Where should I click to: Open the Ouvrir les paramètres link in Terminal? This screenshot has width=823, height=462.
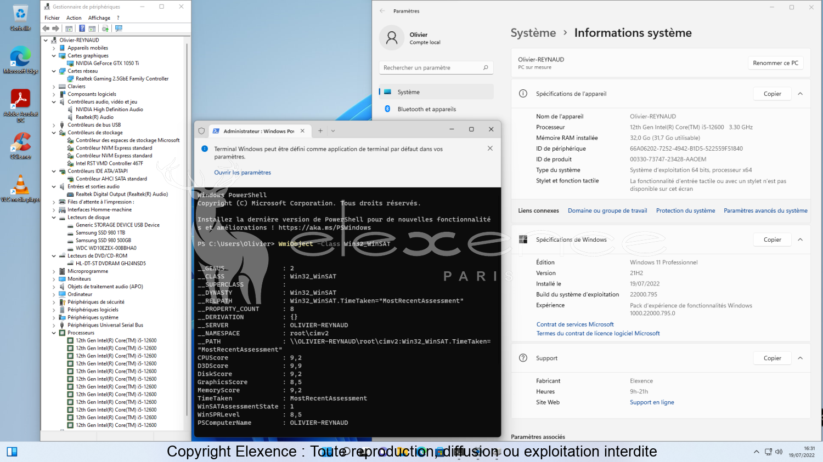coord(243,173)
